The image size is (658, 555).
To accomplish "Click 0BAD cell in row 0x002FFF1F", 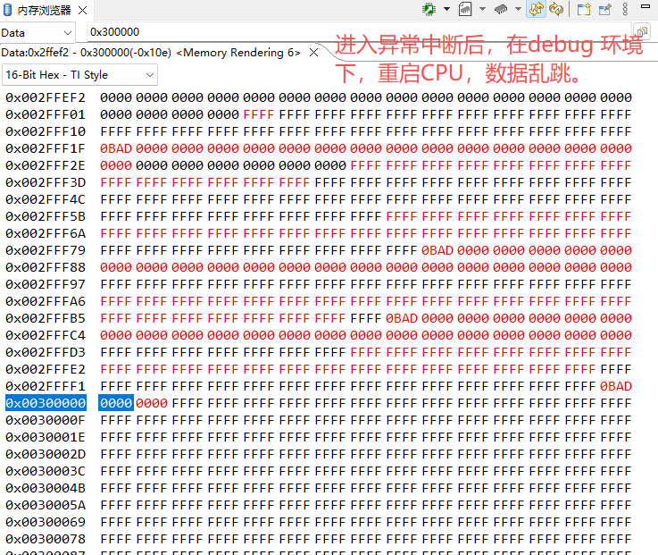I will [116, 148].
